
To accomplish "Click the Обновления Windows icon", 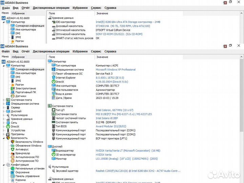I will pyautogui.click(x=13, y=146).
